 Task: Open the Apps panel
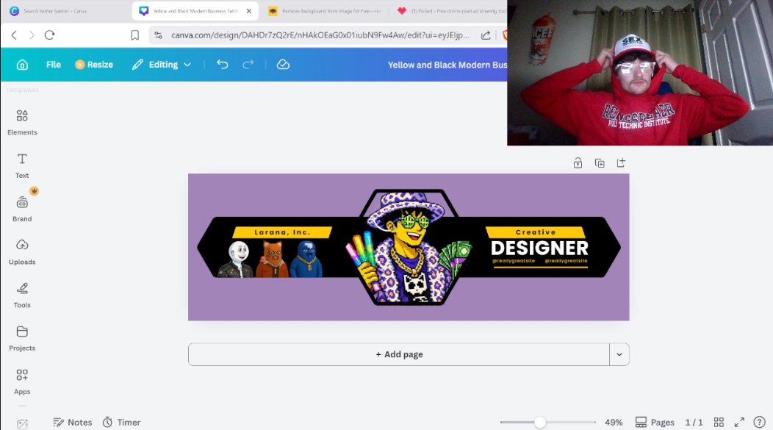(22, 381)
